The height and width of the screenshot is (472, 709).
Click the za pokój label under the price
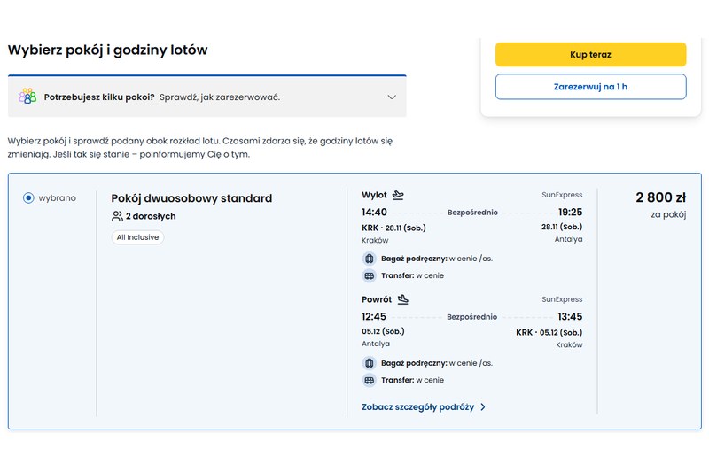tap(668, 214)
